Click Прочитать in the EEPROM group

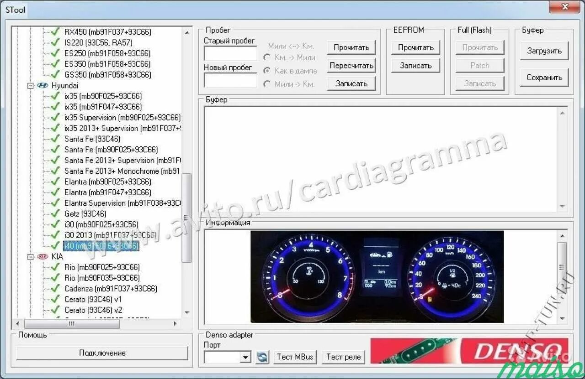(x=415, y=47)
